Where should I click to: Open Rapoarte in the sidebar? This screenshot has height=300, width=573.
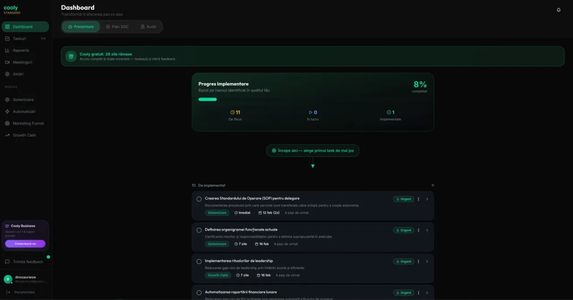(21, 50)
